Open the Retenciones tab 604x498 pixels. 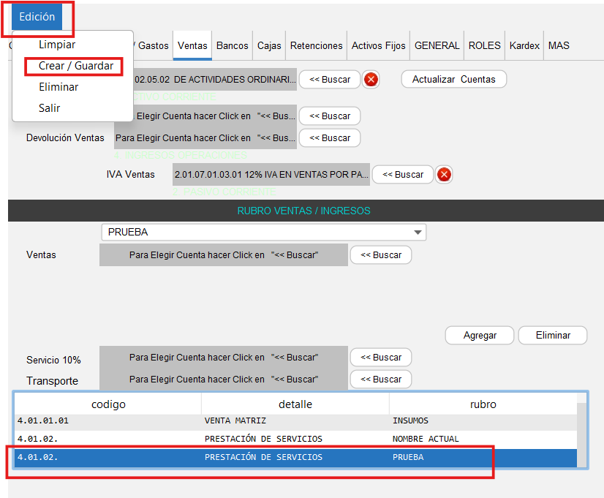(316, 45)
